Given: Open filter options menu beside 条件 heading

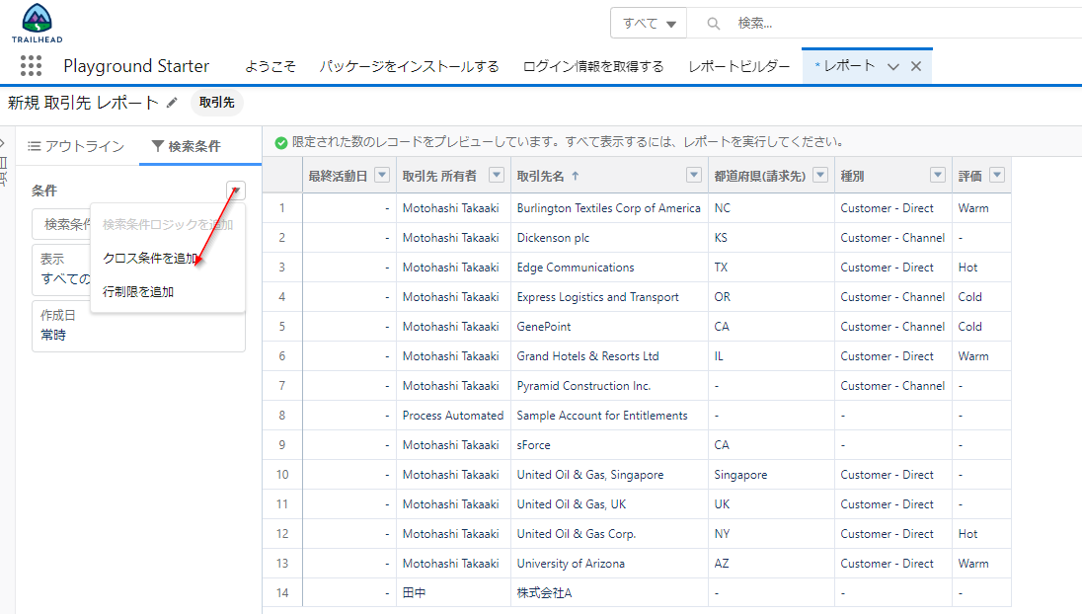Looking at the screenshot, I should tap(236, 189).
